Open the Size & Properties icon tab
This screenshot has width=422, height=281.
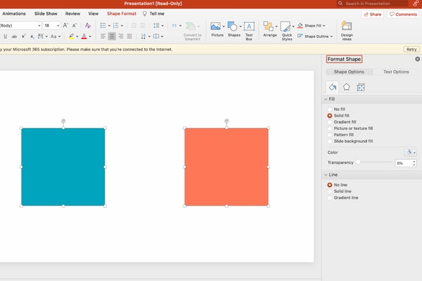[x=361, y=87]
